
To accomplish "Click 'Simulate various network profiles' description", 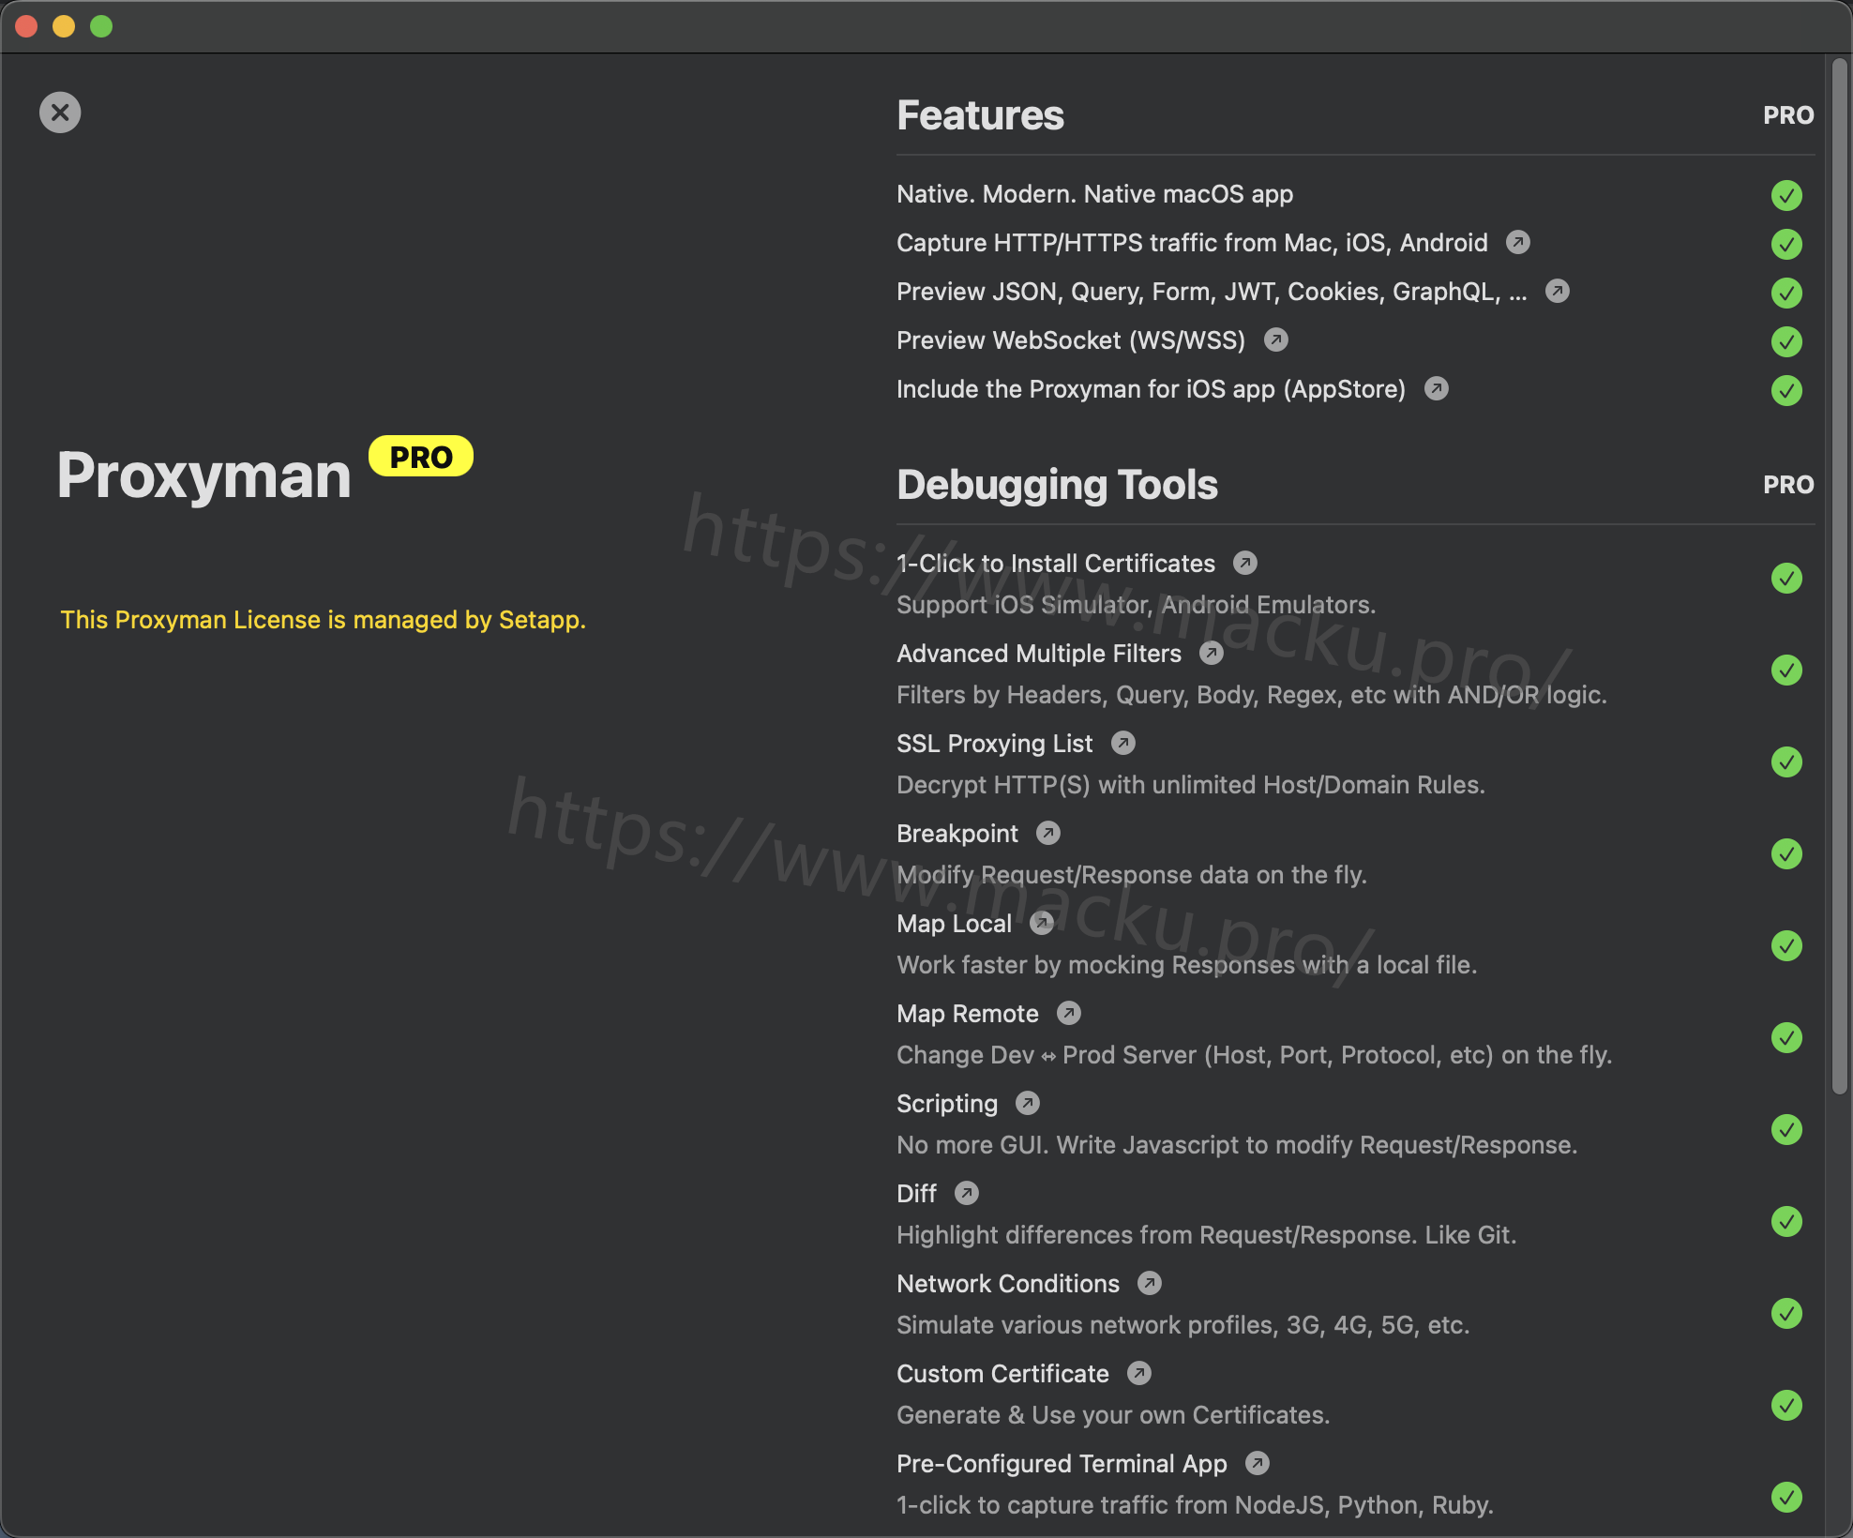I will coord(1183,1325).
